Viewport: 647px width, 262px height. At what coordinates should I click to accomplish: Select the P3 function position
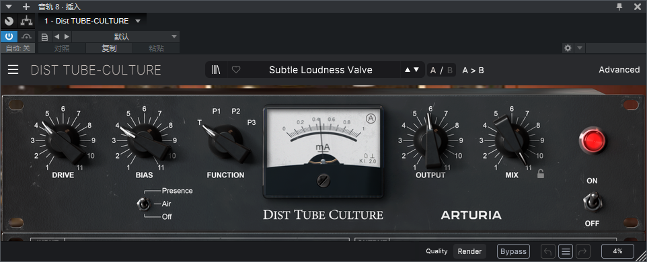[252, 122]
